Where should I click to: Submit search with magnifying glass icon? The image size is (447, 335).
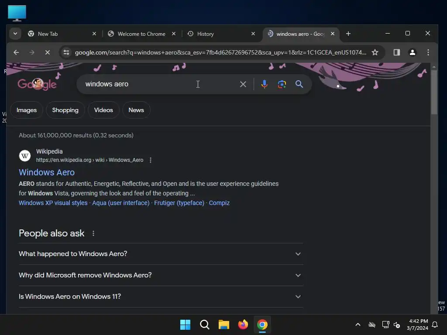(299, 84)
